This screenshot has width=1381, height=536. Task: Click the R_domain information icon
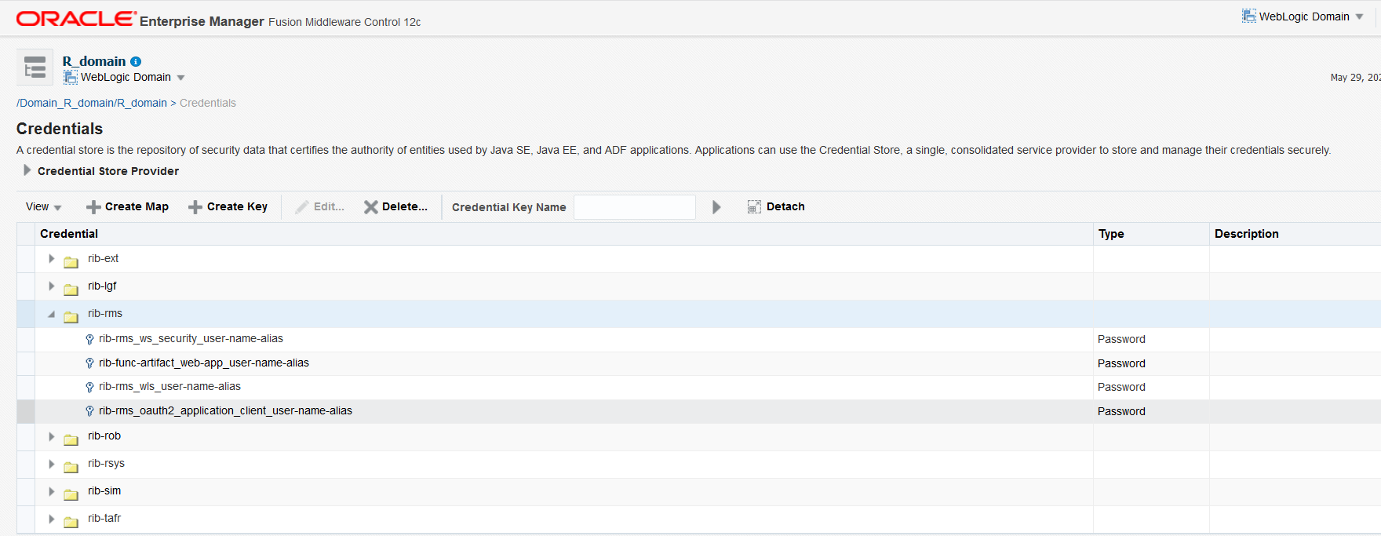(136, 61)
